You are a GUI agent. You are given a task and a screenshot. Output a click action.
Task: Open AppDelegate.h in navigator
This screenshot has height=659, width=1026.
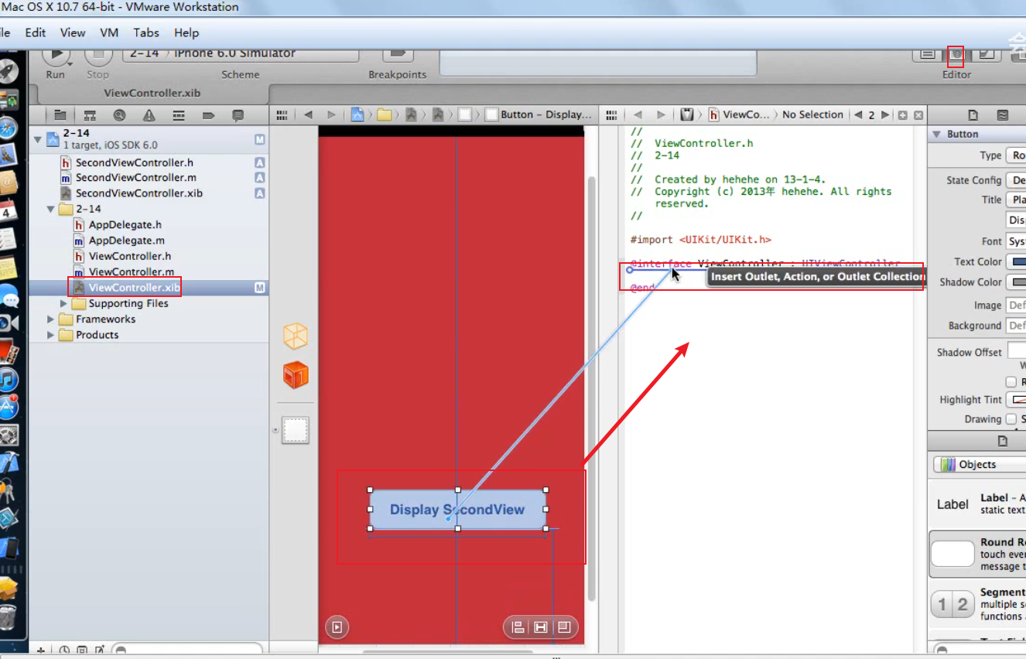(x=125, y=225)
